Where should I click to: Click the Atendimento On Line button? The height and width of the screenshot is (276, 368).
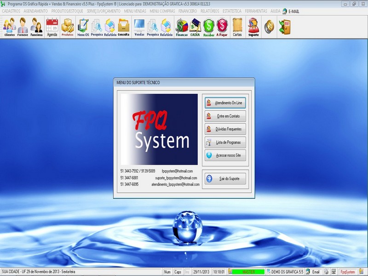click(x=225, y=102)
